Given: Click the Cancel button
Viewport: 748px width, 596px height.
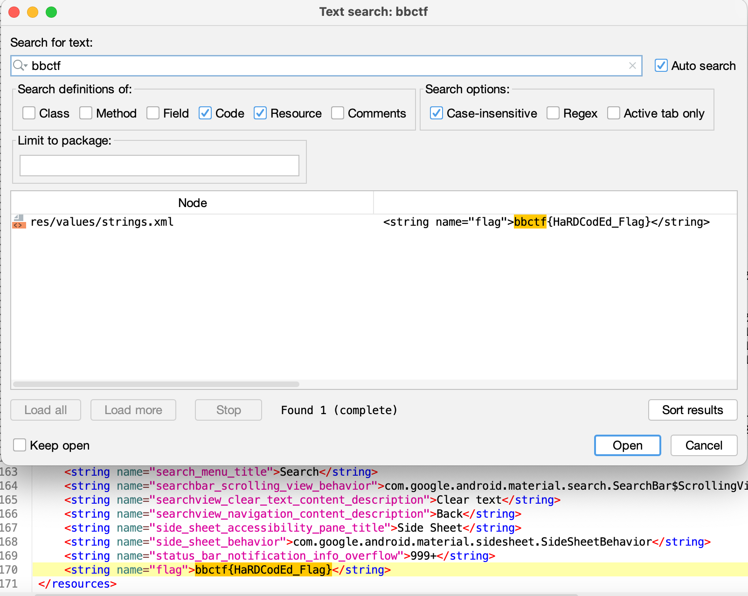Looking at the screenshot, I should pos(704,445).
